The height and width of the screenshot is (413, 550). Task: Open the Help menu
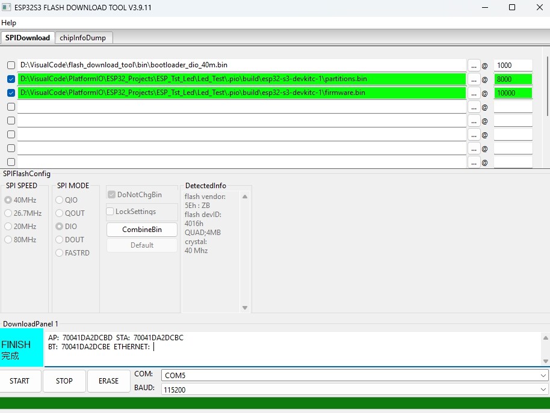pyautogui.click(x=9, y=23)
